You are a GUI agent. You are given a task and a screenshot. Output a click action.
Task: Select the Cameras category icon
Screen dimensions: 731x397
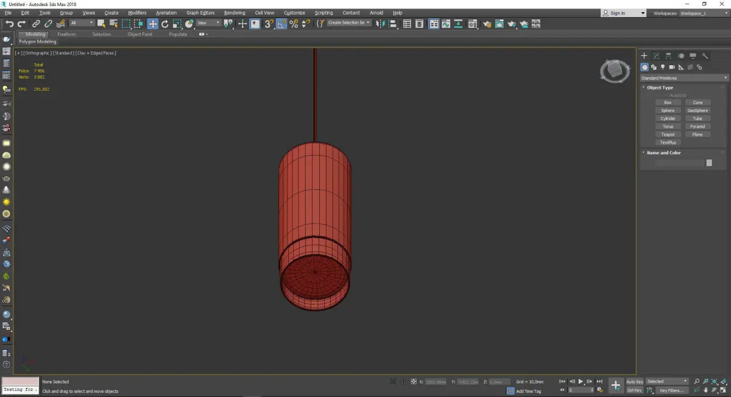coord(672,67)
